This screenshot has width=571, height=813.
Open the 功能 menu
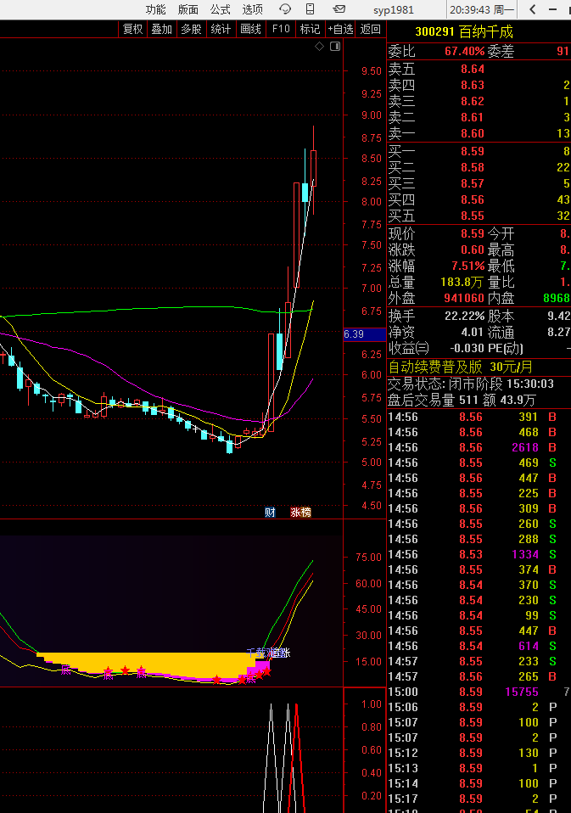point(155,9)
